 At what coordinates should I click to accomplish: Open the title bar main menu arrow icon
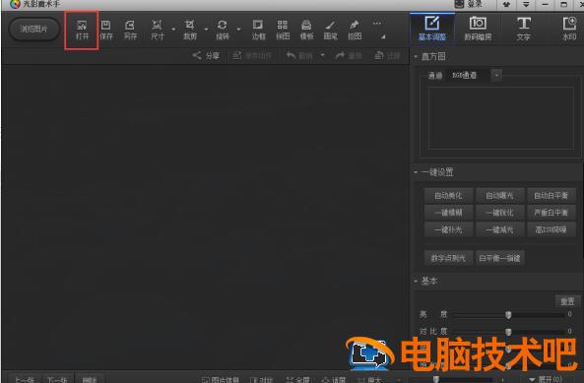(x=526, y=5)
